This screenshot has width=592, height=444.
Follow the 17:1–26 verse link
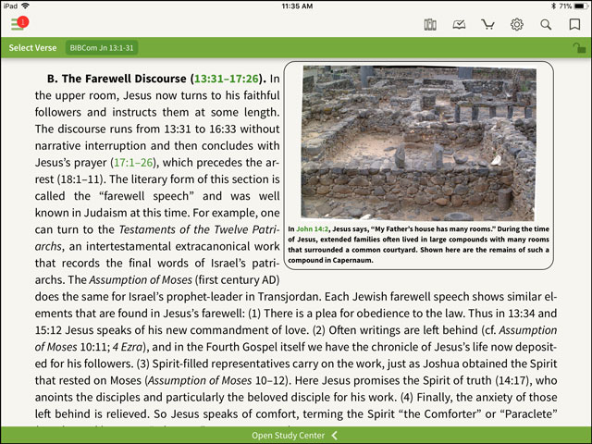(x=133, y=163)
